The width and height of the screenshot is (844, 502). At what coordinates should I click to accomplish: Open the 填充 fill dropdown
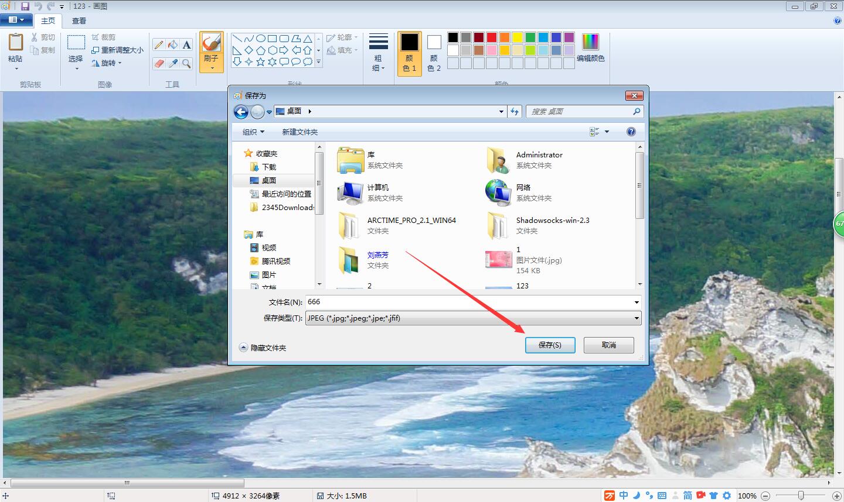tap(342, 50)
